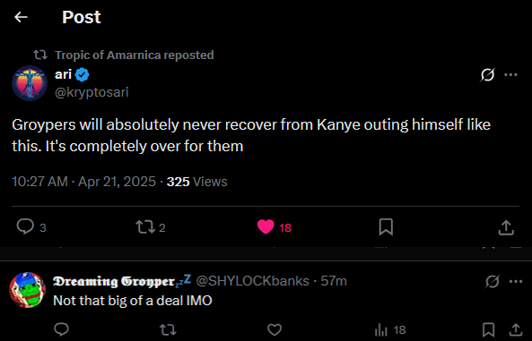
Task: Share ari's post via upload icon
Action: point(506,226)
